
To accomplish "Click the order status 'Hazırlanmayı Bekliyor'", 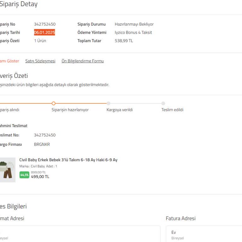I will [x=134, y=24].
